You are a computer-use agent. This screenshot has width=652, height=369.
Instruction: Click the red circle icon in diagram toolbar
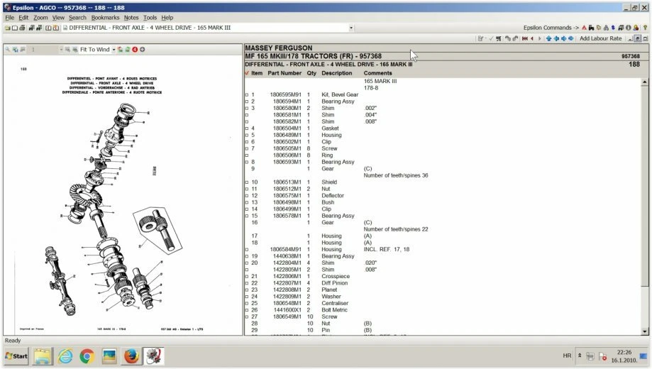(135, 50)
